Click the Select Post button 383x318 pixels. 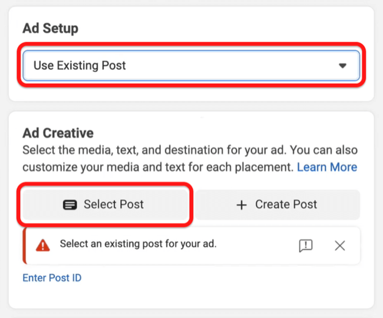[x=105, y=205]
